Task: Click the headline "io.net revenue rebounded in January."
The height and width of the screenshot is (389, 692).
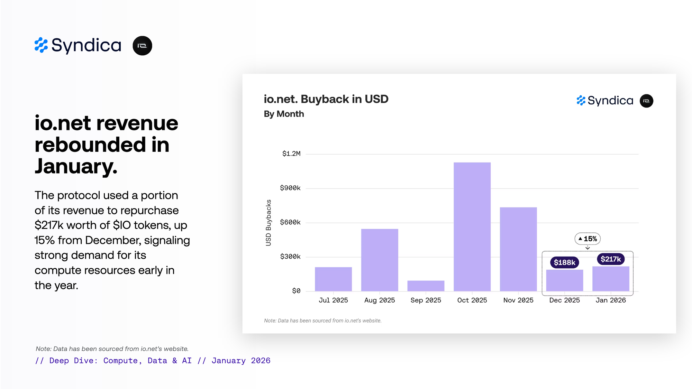Action: coord(106,145)
